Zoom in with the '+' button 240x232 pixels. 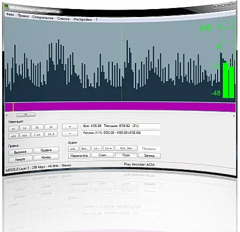click(70, 126)
